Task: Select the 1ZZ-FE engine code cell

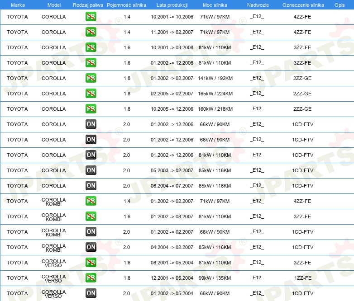Action: tap(302, 278)
